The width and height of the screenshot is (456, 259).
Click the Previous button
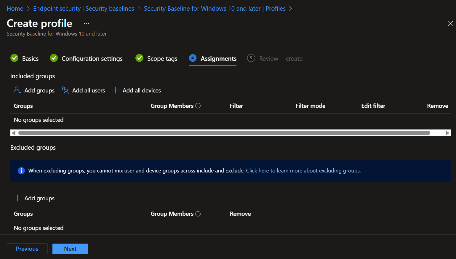coord(27,249)
